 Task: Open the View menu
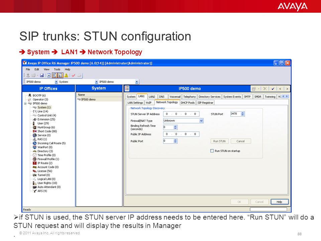[x=46, y=69]
